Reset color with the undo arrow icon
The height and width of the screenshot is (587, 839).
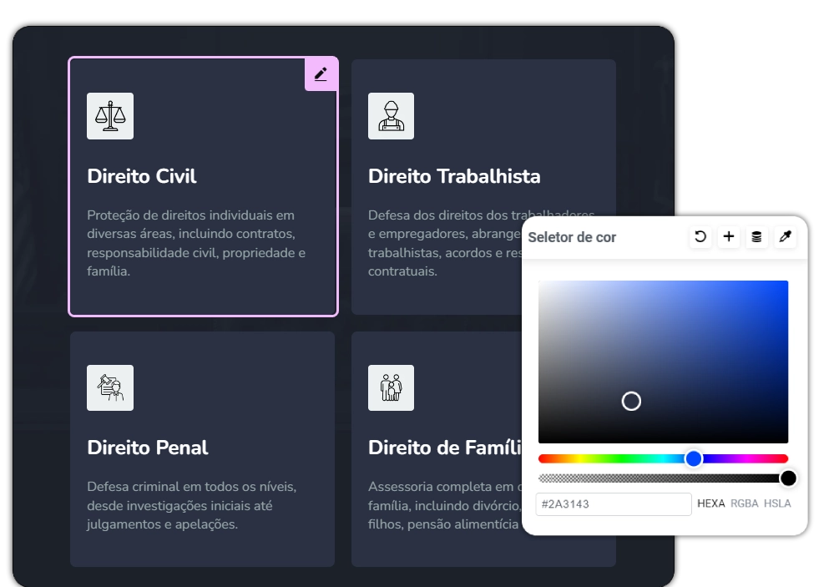(700, 237)
